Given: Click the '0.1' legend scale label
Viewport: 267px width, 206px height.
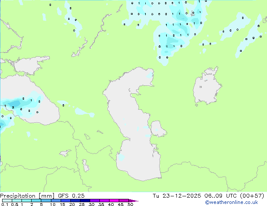Looking at the screenshot, I should coord(5,204).
